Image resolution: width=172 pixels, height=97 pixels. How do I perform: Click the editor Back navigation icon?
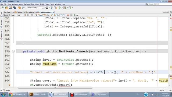28,15
